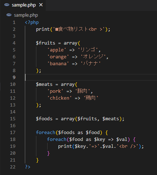The image size is (157, 175).
Task: Click '$foods' variable on line 15
Action: [x=44, y=119]
